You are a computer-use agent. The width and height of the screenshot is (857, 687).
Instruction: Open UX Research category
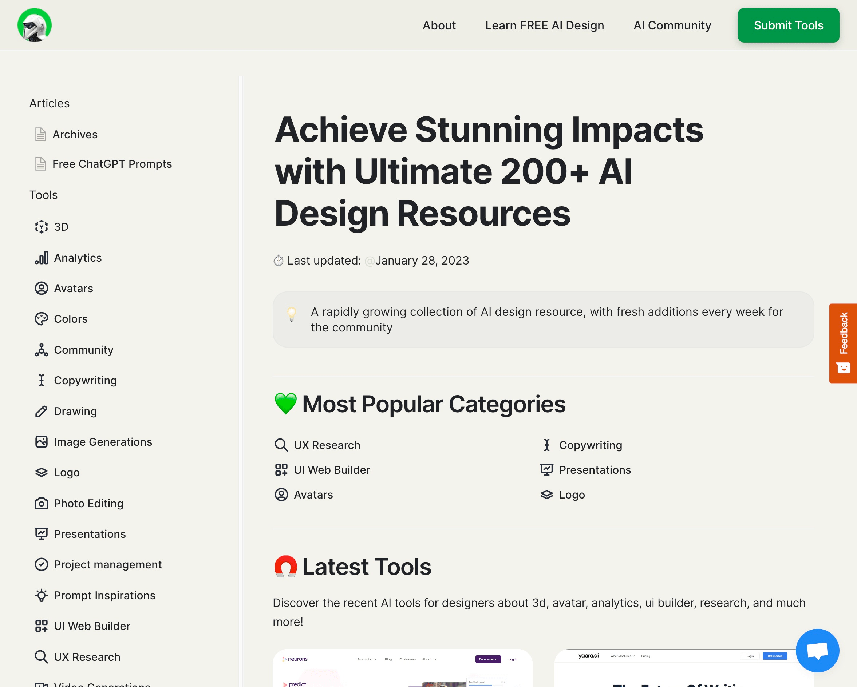(327, 444)
